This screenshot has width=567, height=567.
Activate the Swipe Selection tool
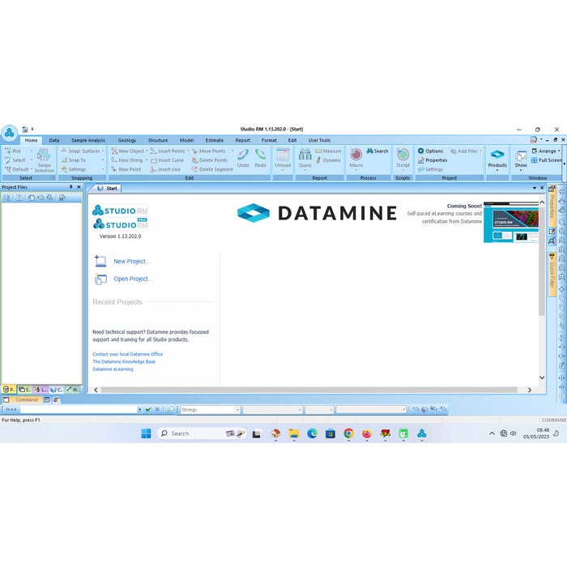point(44,160)
